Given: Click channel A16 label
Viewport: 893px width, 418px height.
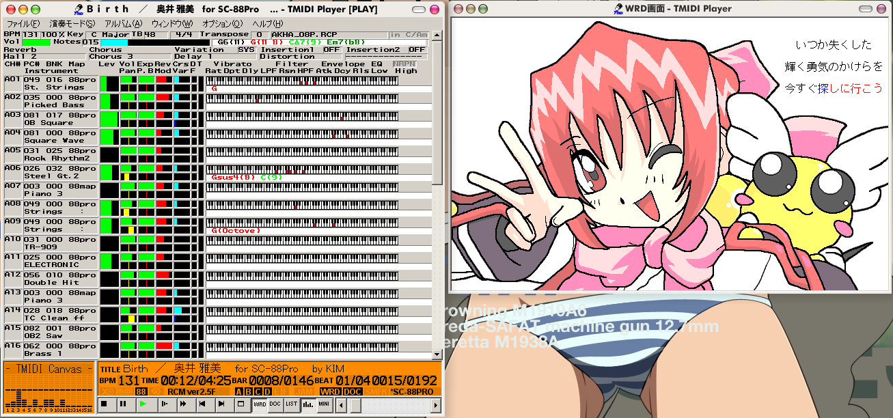Looking at the screenshot, I should click(13, 346).
